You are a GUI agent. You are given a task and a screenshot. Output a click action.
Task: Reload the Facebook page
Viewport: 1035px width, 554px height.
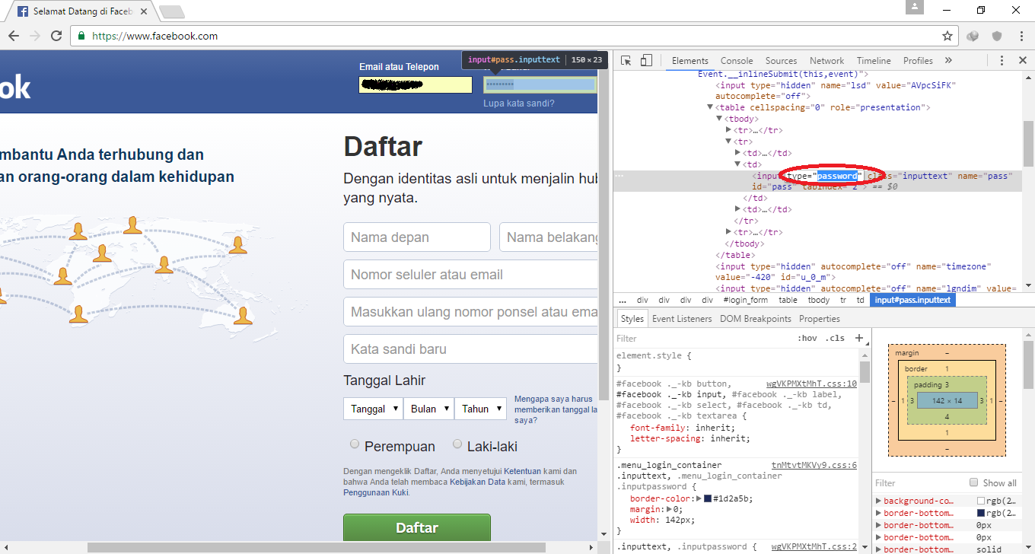56,36
